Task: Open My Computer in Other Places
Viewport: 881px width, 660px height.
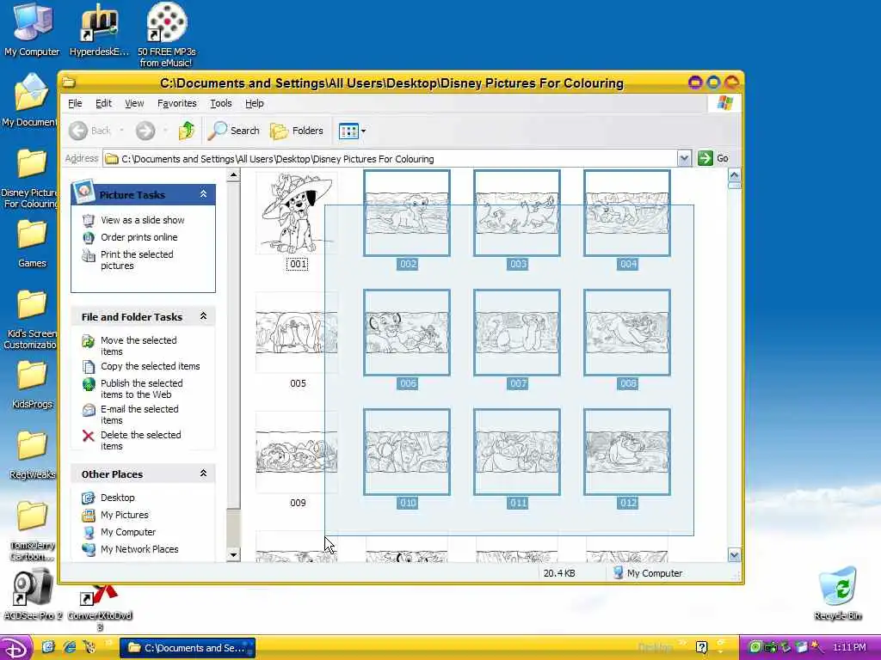Action: tap(128, 532)
